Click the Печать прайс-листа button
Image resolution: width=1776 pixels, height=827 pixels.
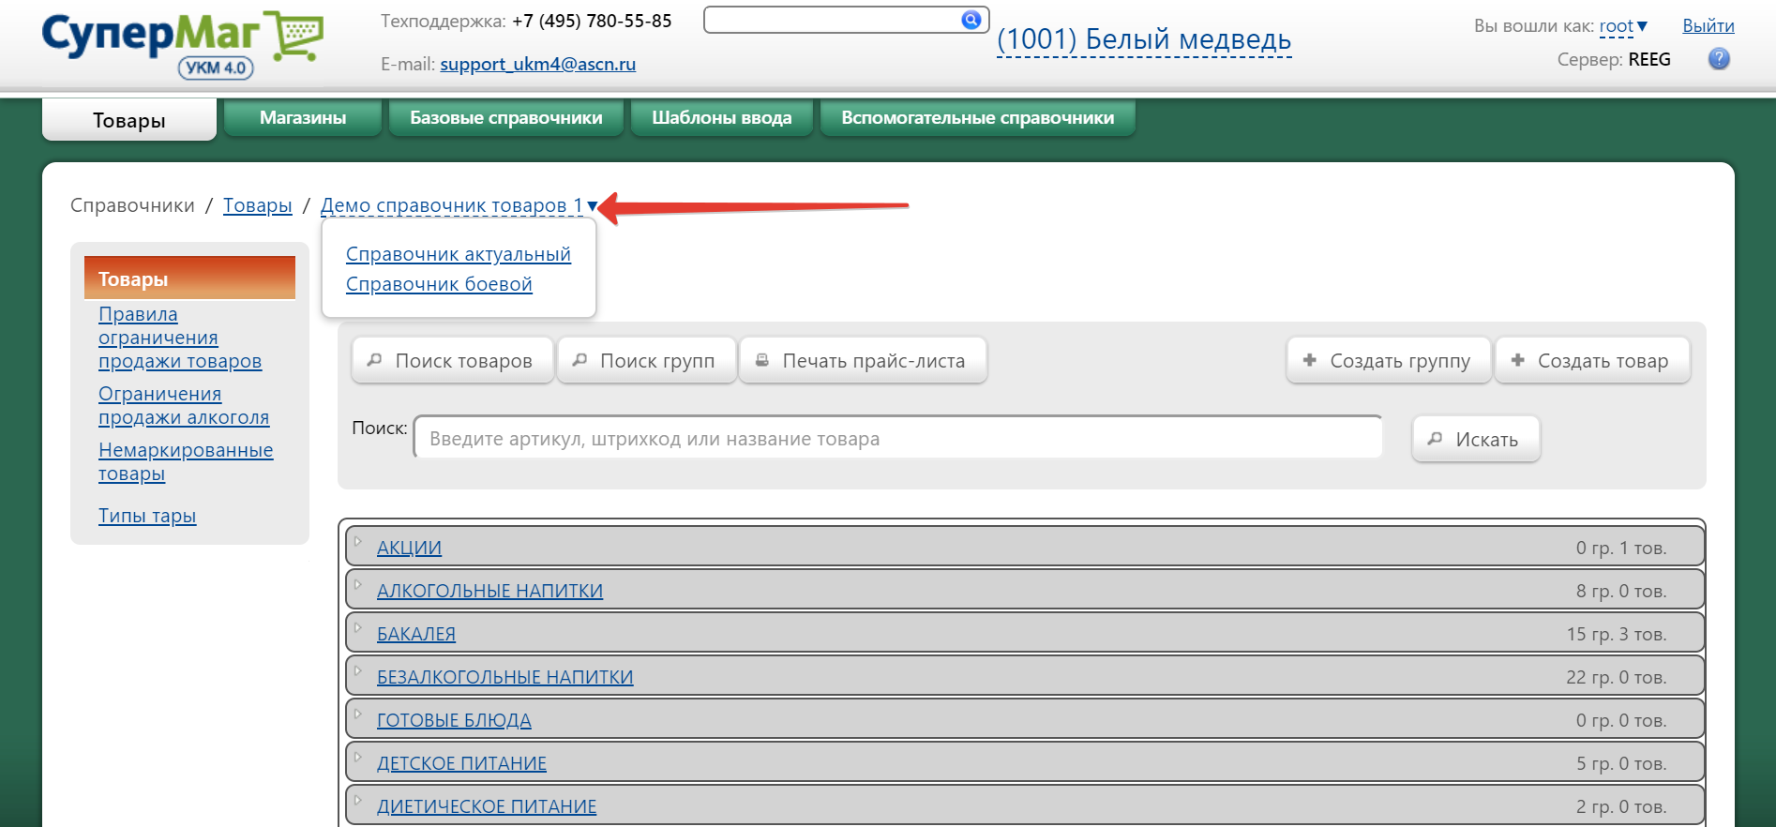(862, 361)
